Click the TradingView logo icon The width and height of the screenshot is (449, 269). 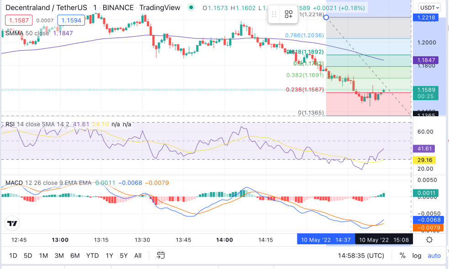tap(12, 223)
